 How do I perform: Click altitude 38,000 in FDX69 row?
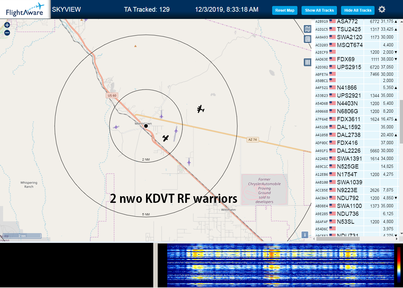pos(387,59)
